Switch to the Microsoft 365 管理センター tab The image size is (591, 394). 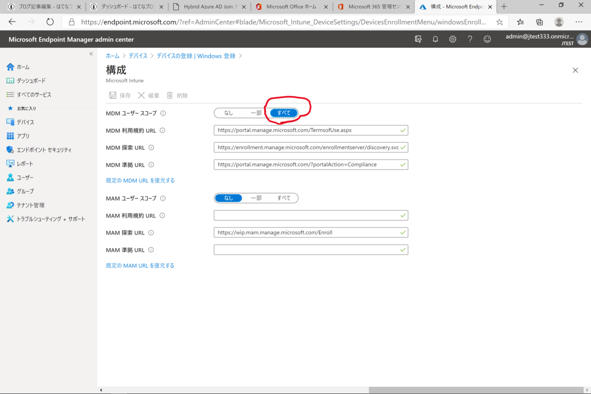(373, 7)
